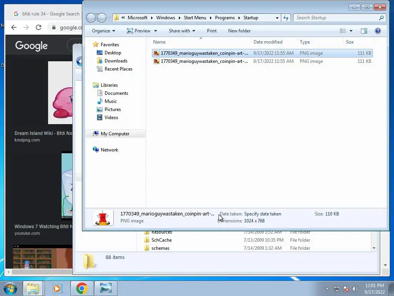394x296 pixels.
Task: Click the photo viewer taskbar icon
Action: pos(106,288)
